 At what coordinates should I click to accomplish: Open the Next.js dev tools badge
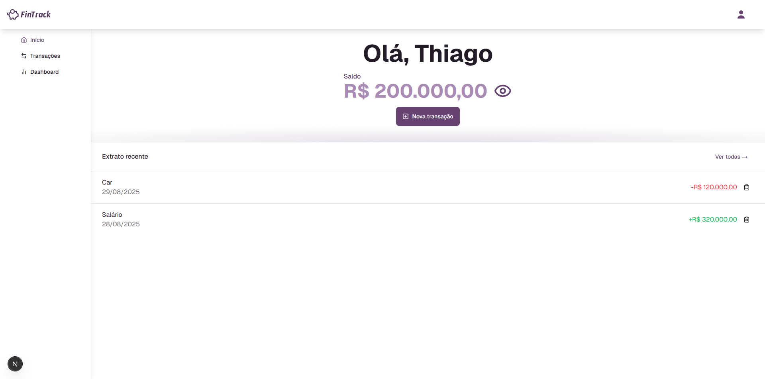pyautogui.click(x=15, y=364)
